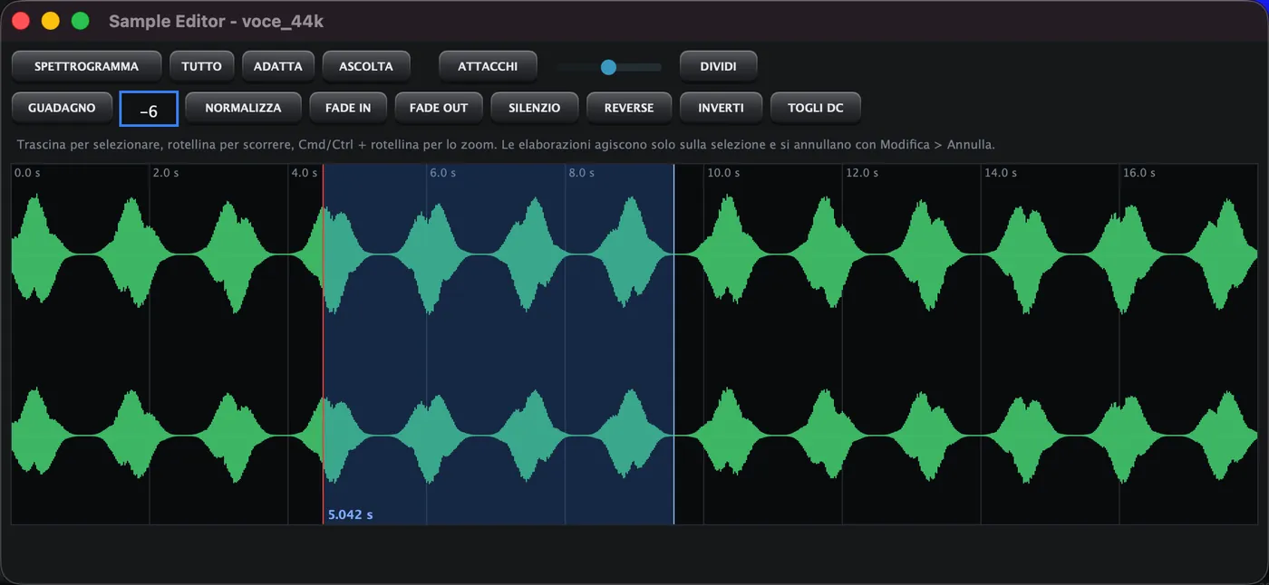
Task: Click the 8.0 s ruler label
Action: coord(581,172)
